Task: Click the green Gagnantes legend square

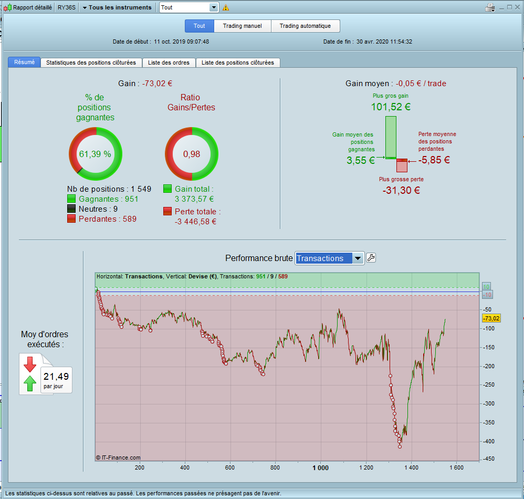Action: 71,199
